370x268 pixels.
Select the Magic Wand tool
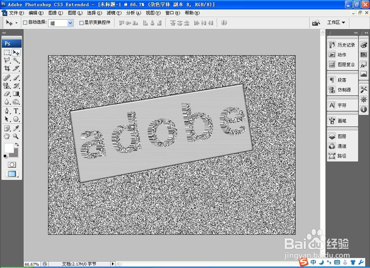point(16,60)
